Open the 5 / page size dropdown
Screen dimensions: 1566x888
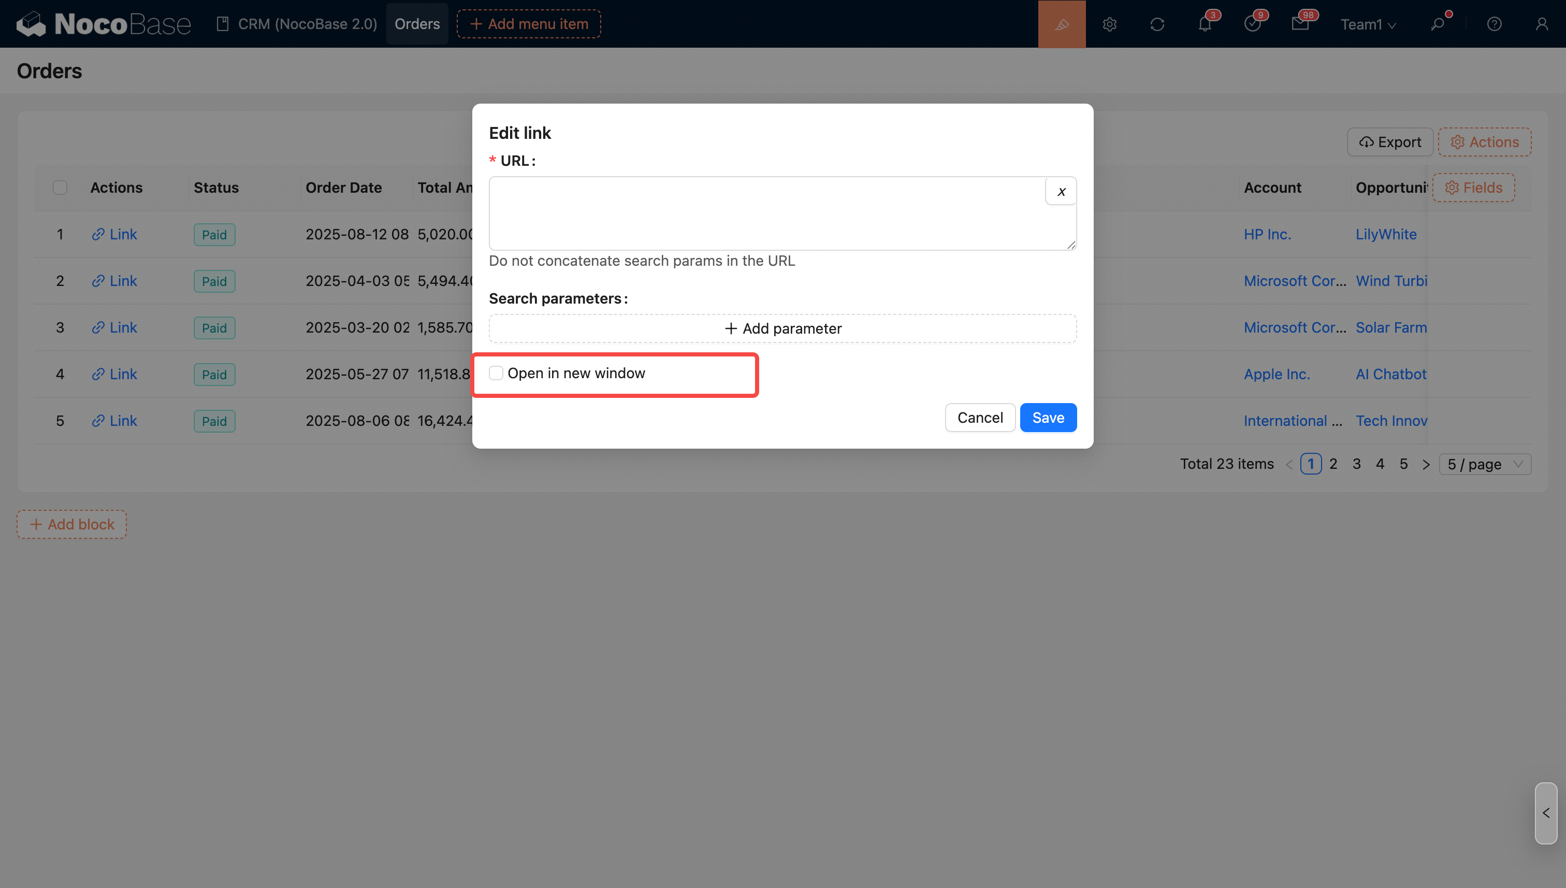[x=1484, y=464]
